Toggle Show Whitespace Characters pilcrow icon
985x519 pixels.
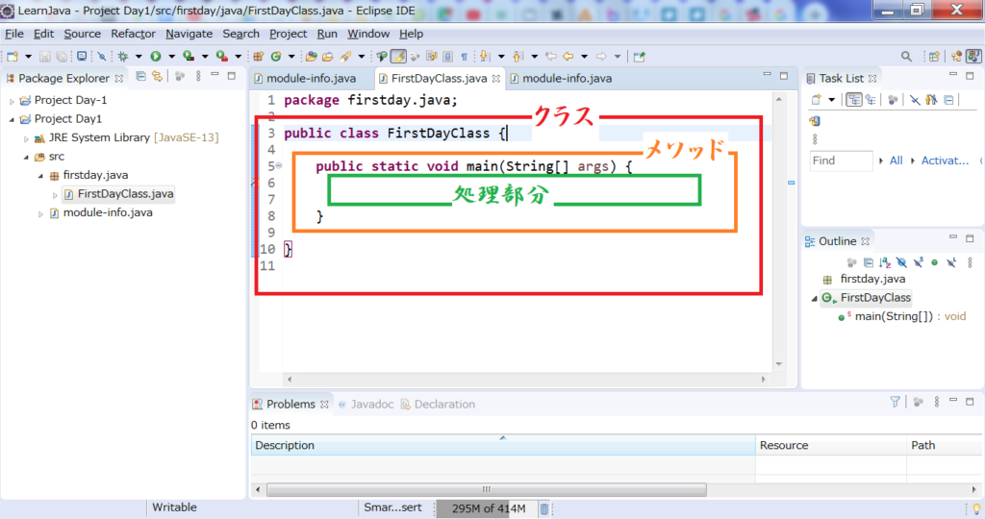tap(465, 57)
